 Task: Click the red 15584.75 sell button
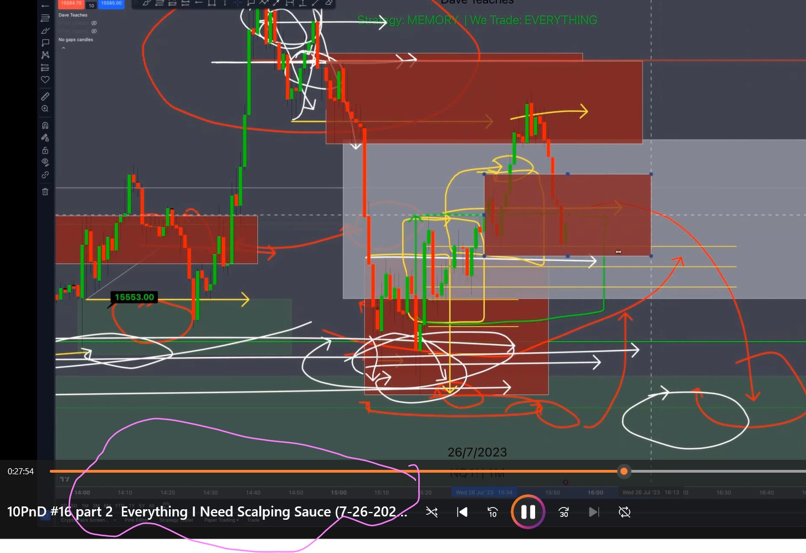71,3
